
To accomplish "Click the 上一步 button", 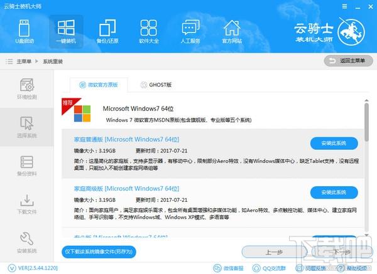I will [274, 252].
